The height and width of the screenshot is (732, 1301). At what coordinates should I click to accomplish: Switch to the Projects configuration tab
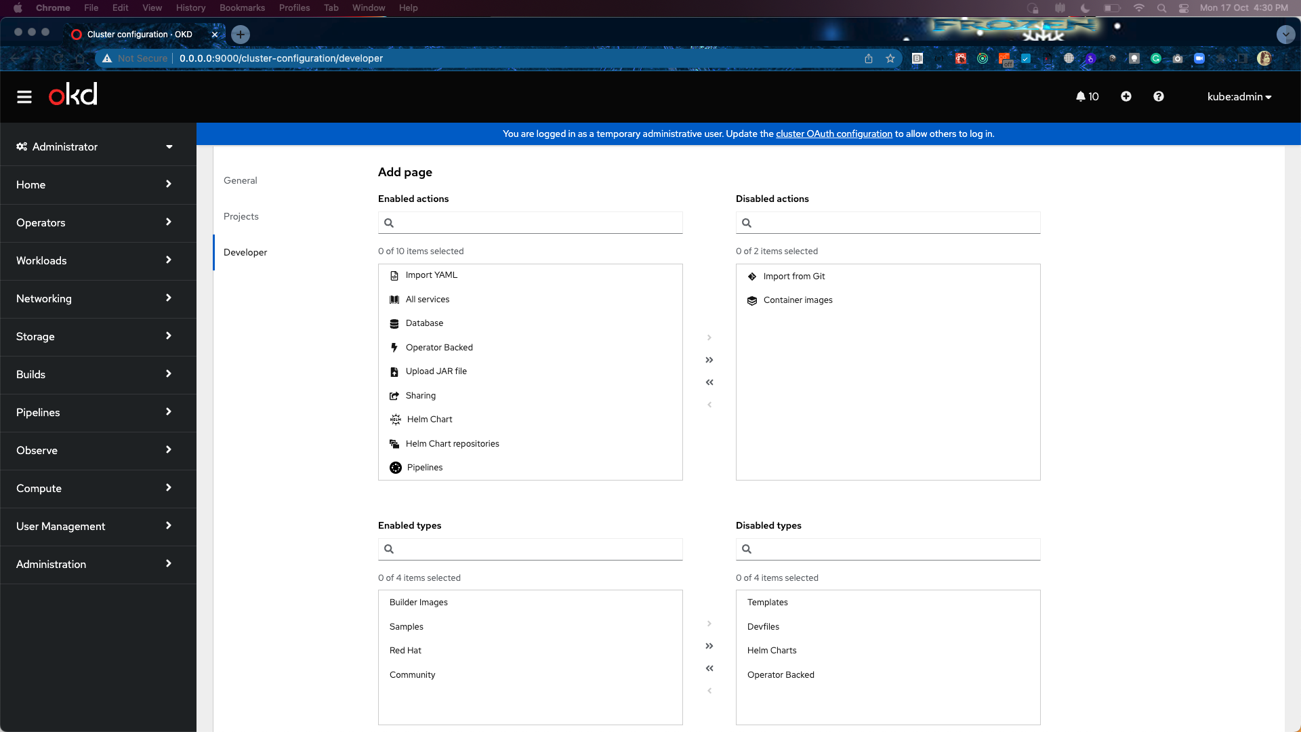pyautogui.click(x=241, y=216)
